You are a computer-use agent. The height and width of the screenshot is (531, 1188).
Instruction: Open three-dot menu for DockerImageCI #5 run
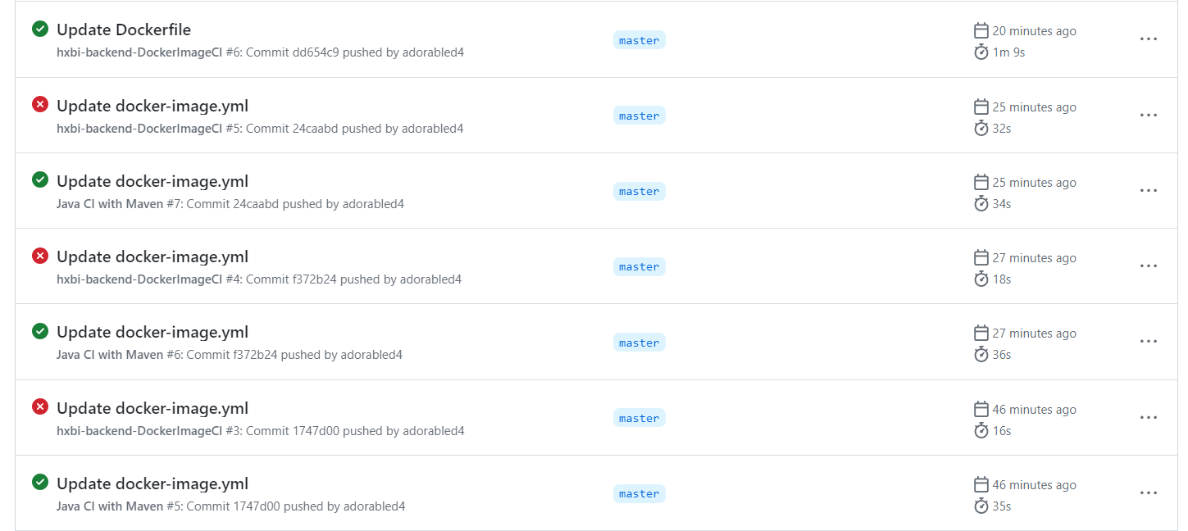click(x=1148, y=115)
